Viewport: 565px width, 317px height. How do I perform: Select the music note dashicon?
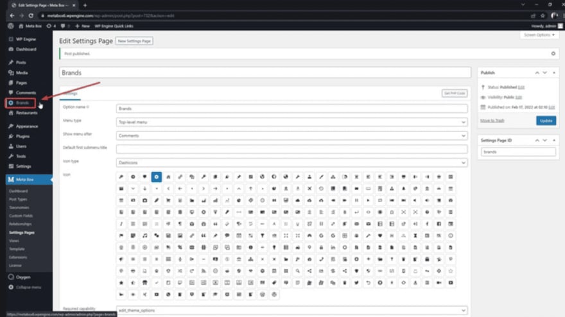tap(144, 236)
